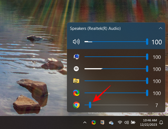168x129 pixels.
Task: Open the Word-like W icon in the tray
Action: [102, 122]
